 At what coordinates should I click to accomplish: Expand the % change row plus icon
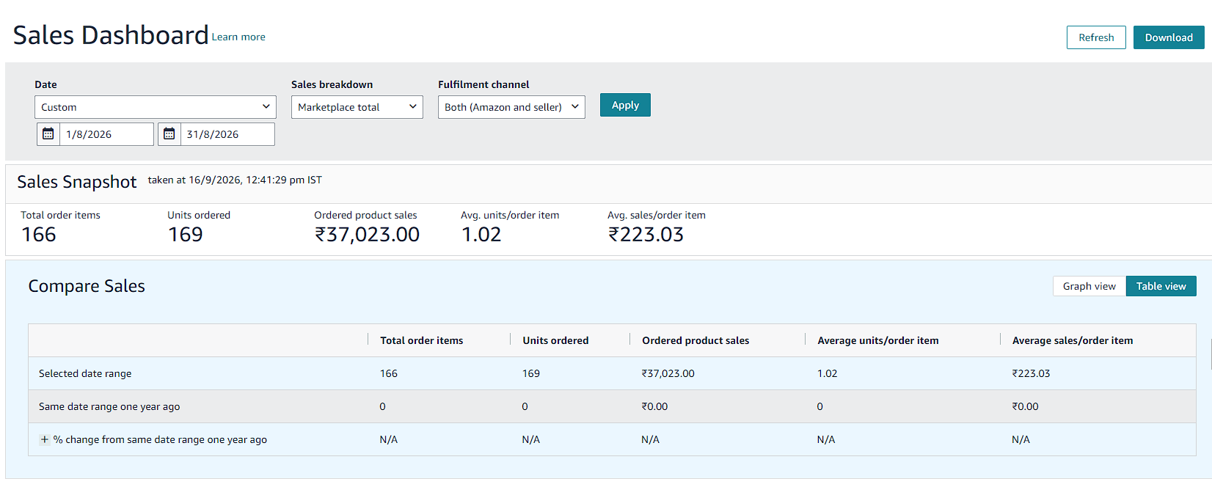click(45, 439)
